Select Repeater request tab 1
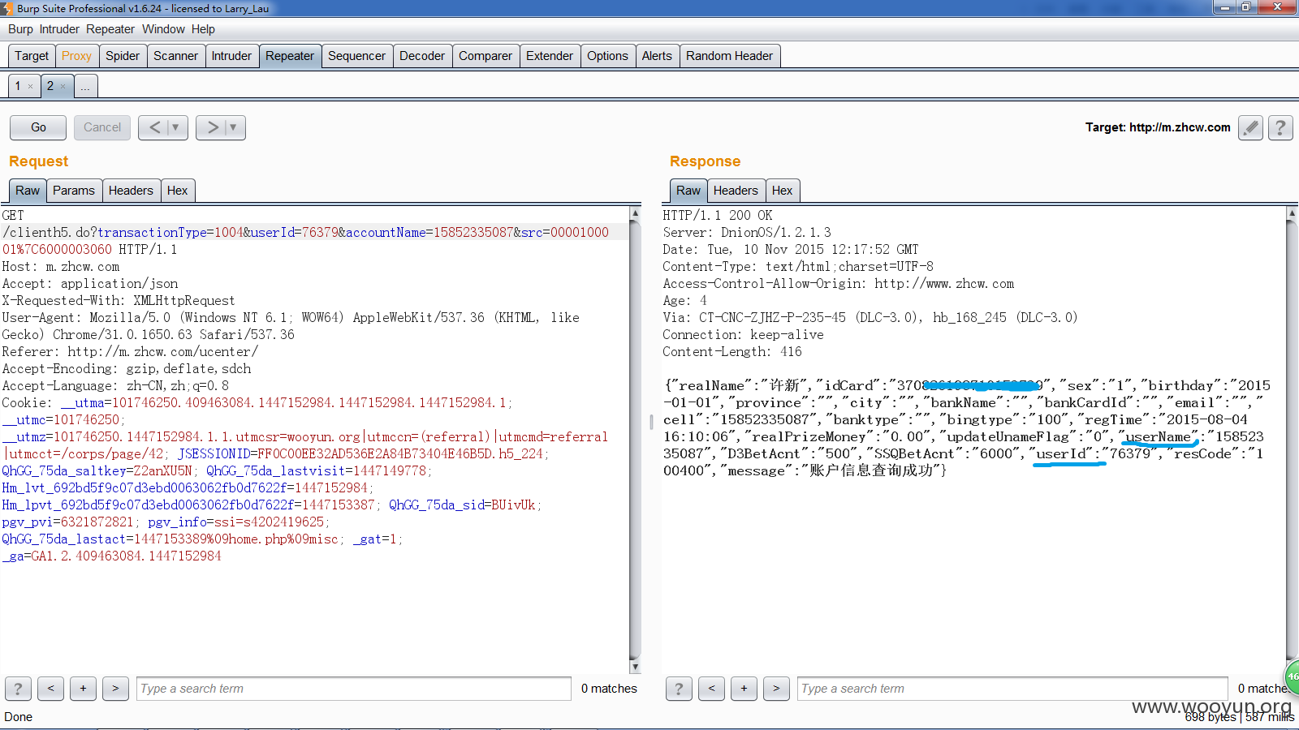 pos(18,86)
